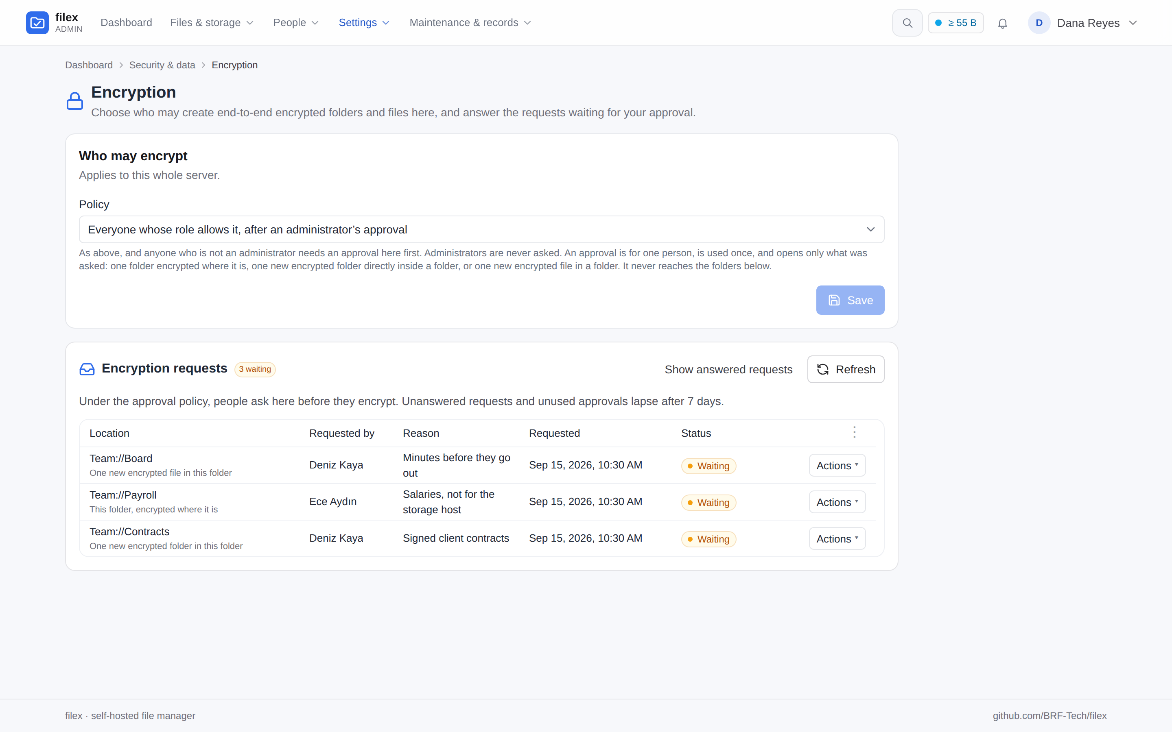The image size is (1172, 732).
Task: Open Actions menu for Team://Board row
Action: [837, 465]
